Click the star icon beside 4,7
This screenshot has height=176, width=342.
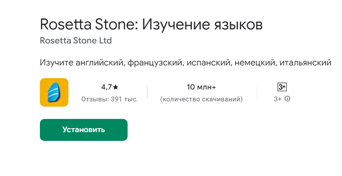tap(116, 87)
